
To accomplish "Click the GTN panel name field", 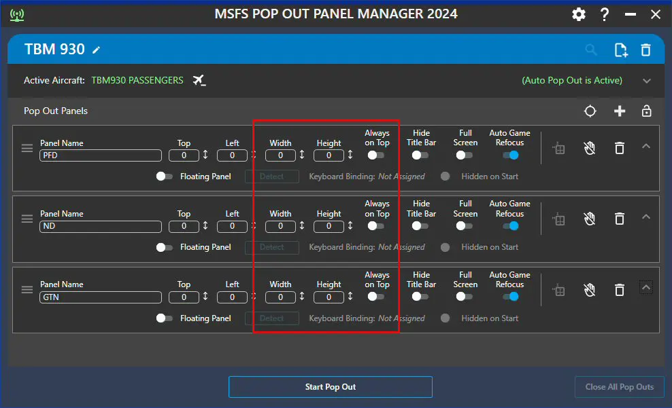I will (101, 297).
